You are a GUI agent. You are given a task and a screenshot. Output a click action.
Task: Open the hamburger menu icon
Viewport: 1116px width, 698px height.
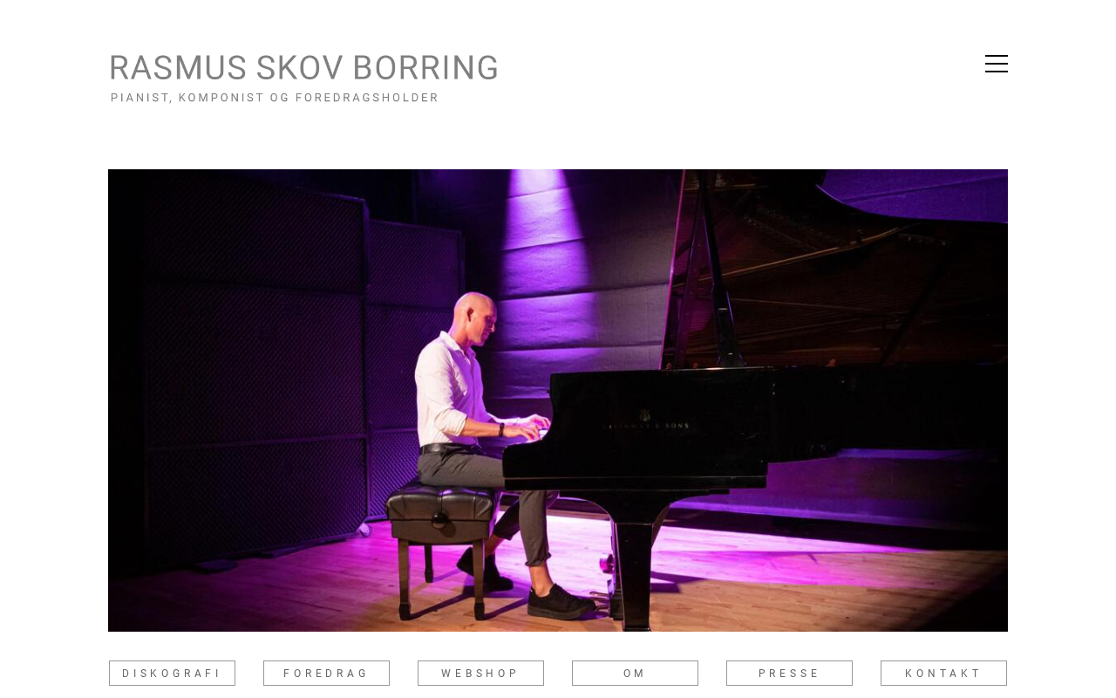pyautogui.click(x=997, y=64)
